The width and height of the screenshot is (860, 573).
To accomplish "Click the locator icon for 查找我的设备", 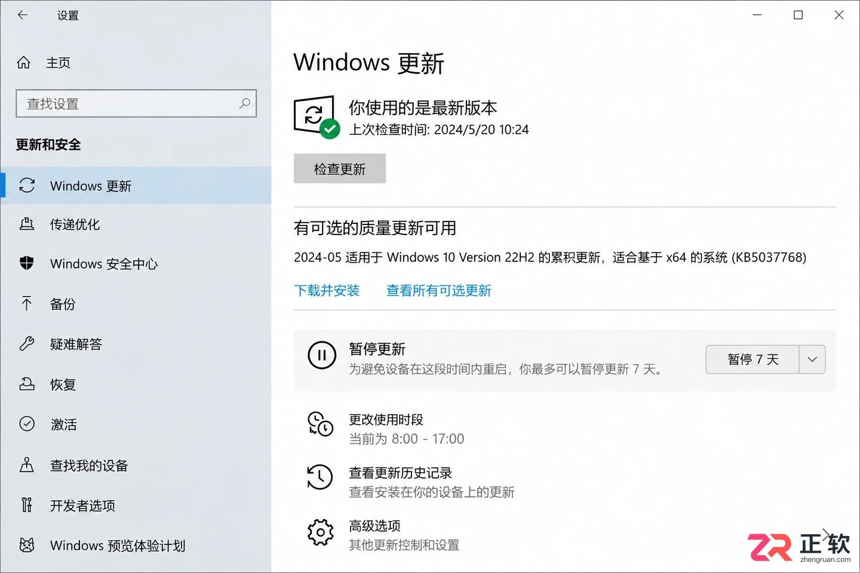I will coord(27,465).
